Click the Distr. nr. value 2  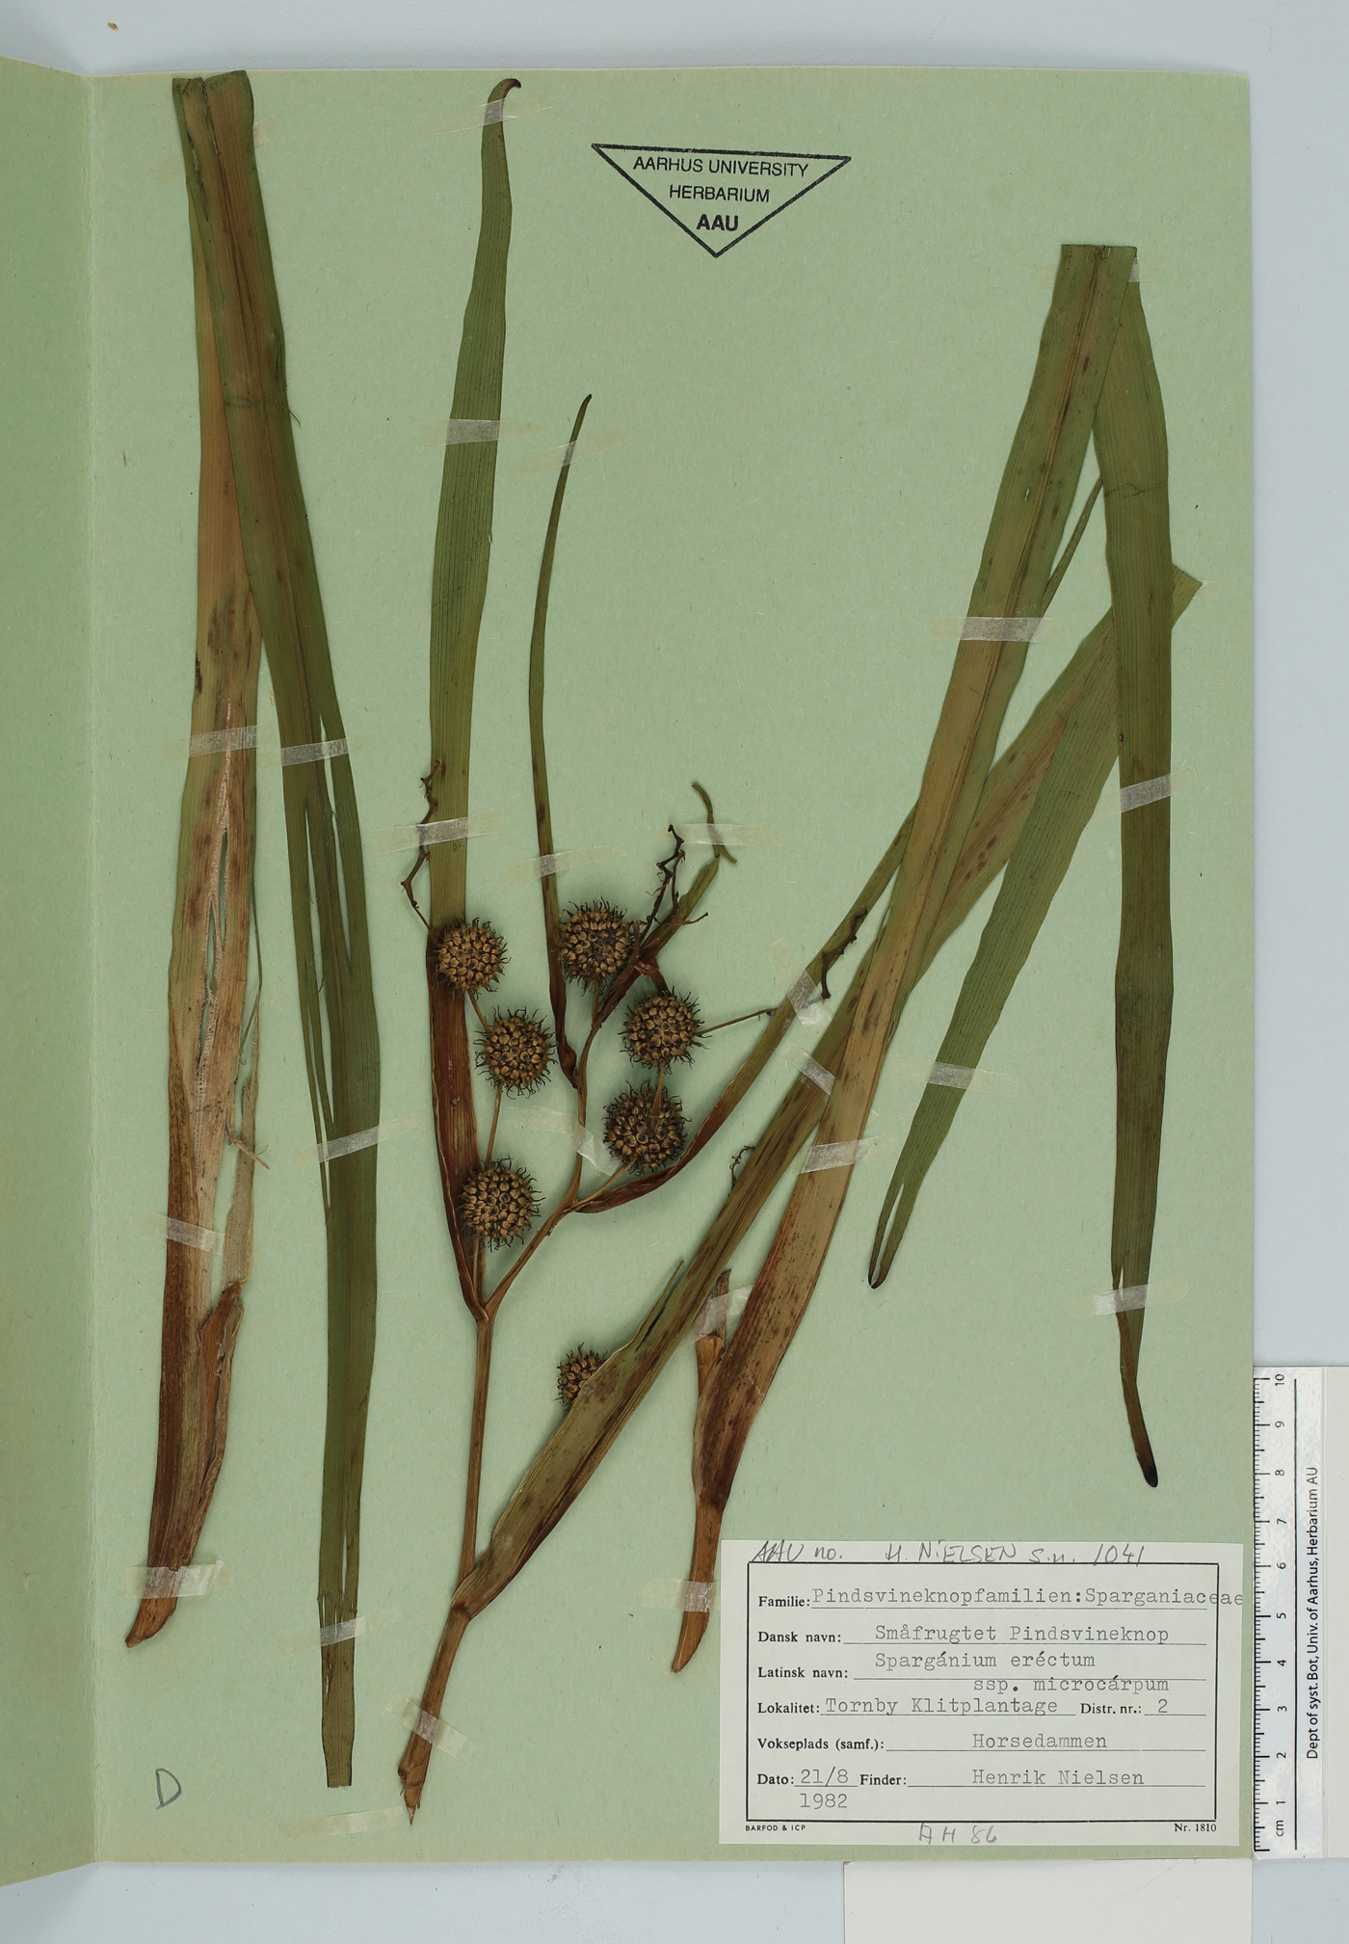coord(1162,1706)
